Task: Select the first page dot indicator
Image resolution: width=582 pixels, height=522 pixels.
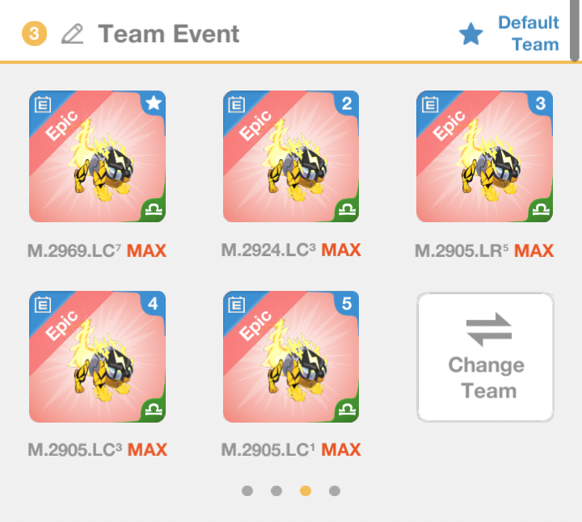Action: click(247, 490)
